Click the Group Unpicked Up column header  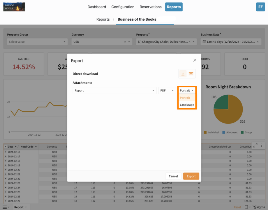coord(220,147)
